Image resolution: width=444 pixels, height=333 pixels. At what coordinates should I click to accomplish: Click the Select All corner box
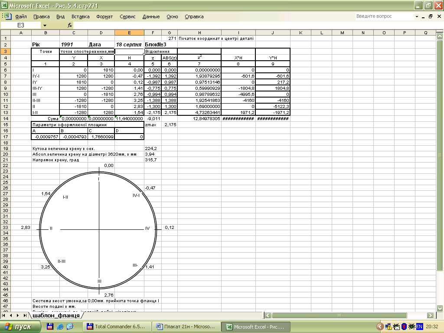5,33
